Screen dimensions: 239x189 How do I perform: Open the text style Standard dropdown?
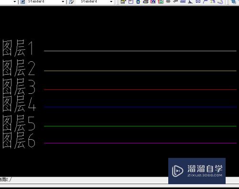tap(63, 1)
